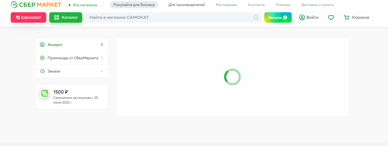Open favorites heart icon
The width and height of the screenshot is (388, 146).
(331, 17)
